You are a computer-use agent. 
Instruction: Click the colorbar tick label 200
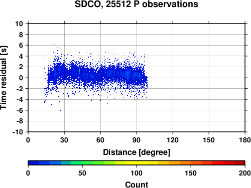[245, 173]
